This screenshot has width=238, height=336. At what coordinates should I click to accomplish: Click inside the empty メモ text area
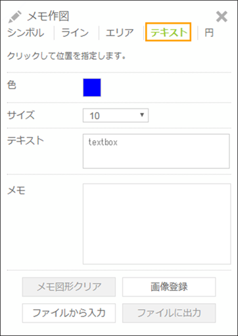coord(156,224)
